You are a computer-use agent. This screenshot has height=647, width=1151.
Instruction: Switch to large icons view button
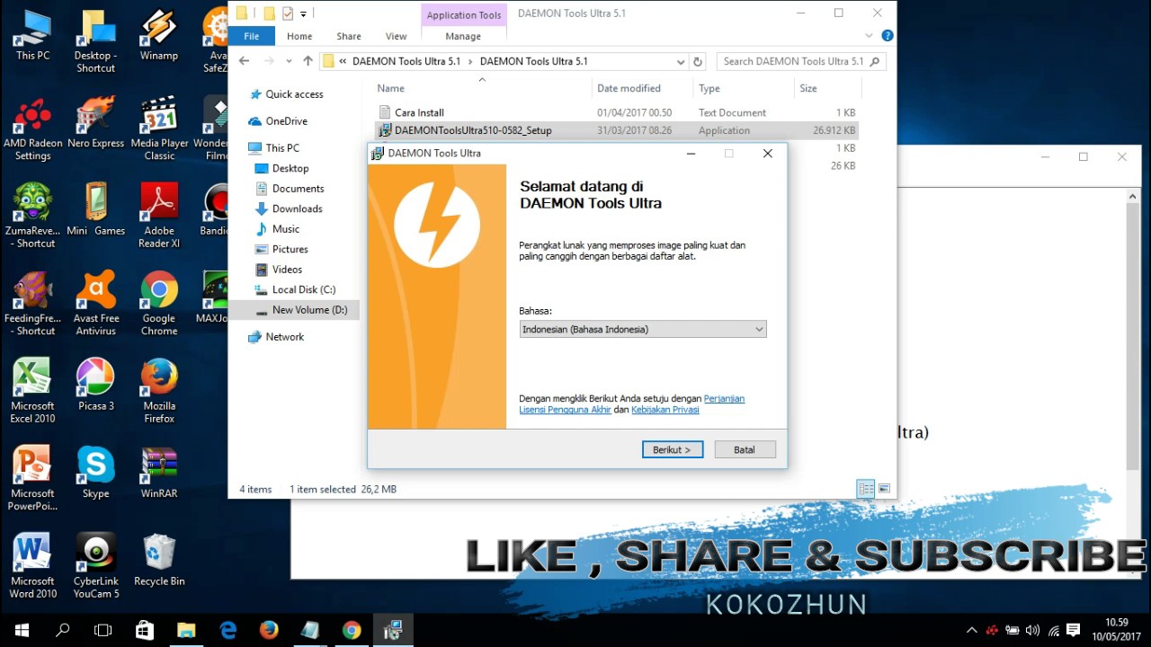885,489
